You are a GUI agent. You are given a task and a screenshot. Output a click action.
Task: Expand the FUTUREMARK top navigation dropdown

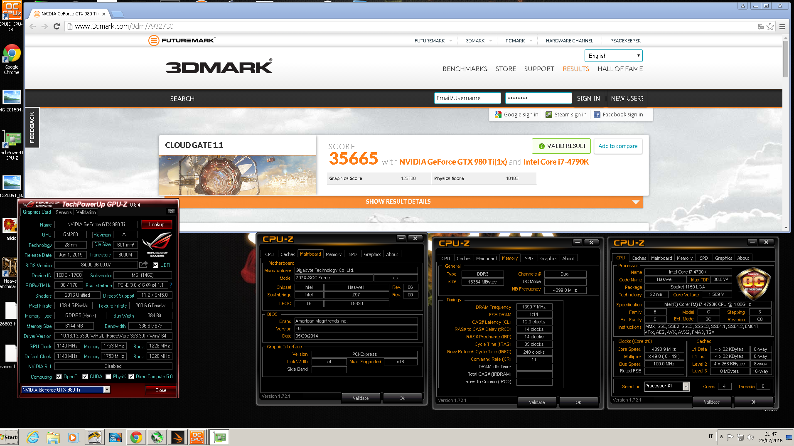coord(451,41)
